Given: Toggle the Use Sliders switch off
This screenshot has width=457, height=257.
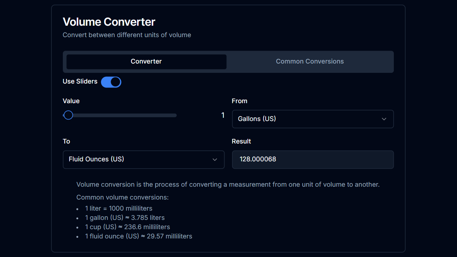Looking at the screenshot, I should (x=111, y=82).
